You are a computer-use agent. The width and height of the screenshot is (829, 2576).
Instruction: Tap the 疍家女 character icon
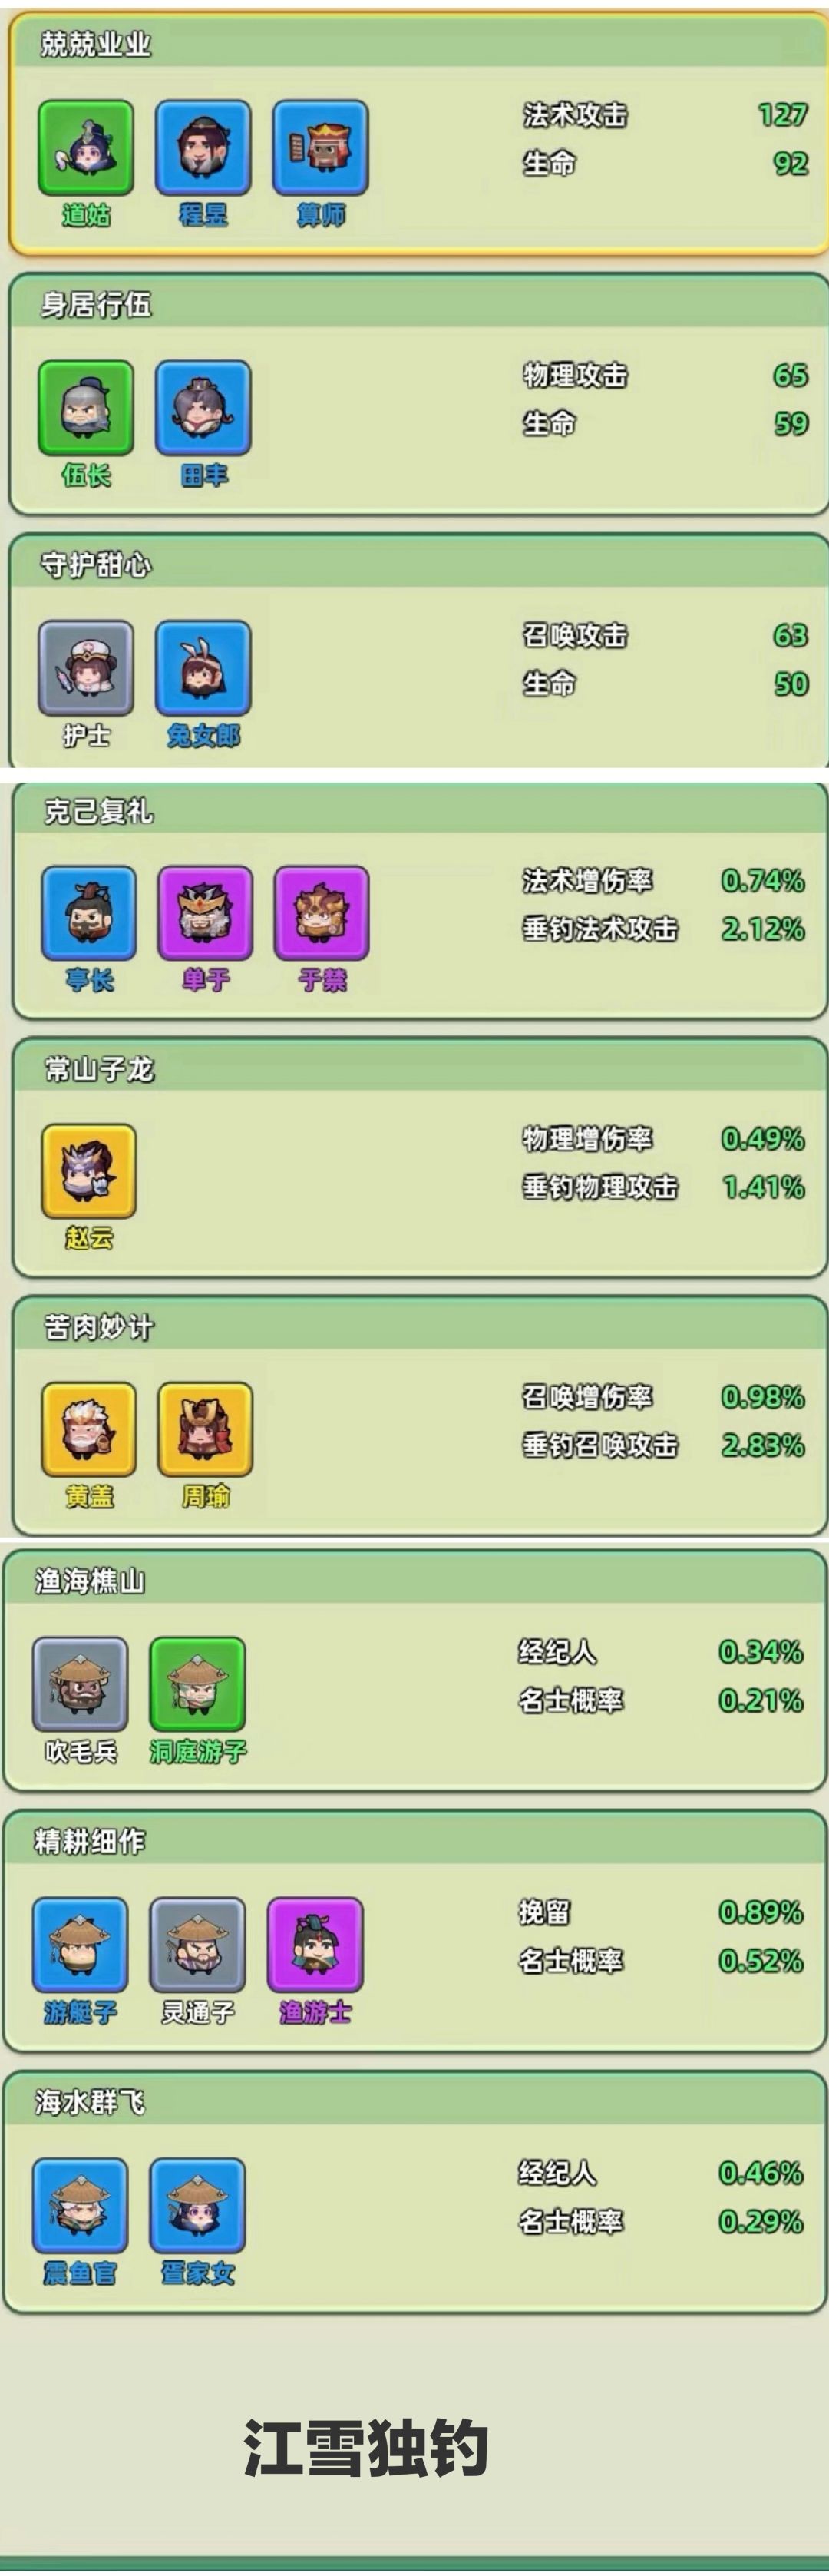[x=198, y=2206]
